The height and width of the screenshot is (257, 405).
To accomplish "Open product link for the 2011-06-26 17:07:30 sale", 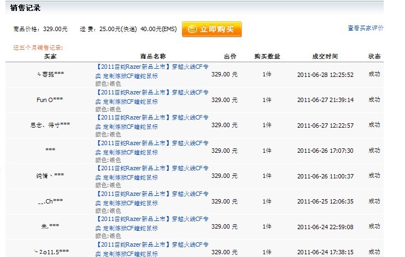I will [x=151, y=147].
